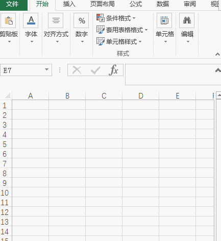Click the Number (数字) percent icon
The height and width of the screenshot is (241, 221).
pos(81,20)
